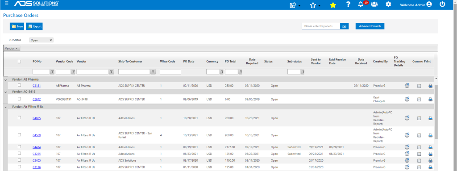This screenshot has height=171, width=457.
Task: Focus the keywords search field
Action: coord(321,26)
